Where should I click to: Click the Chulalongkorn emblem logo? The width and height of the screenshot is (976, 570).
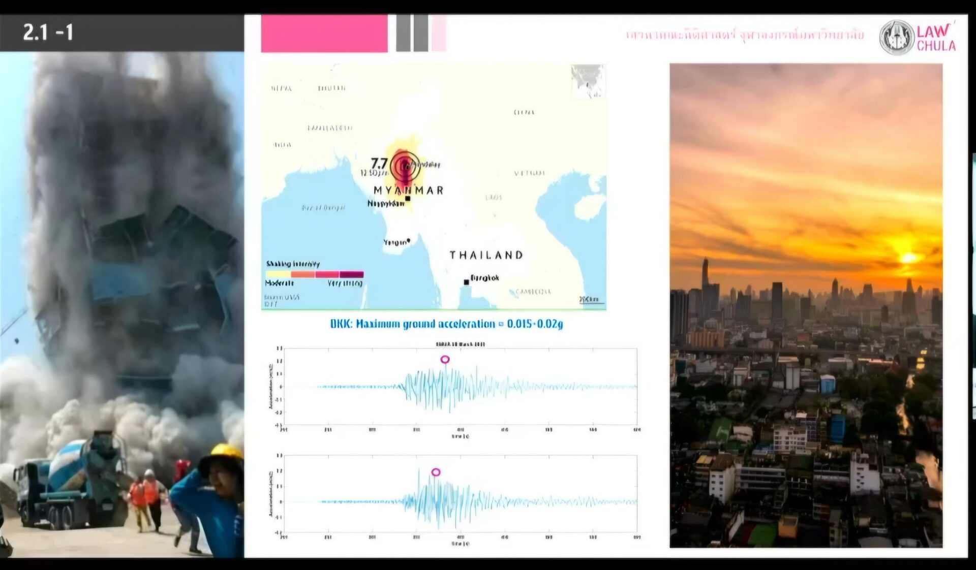(897, 38)
